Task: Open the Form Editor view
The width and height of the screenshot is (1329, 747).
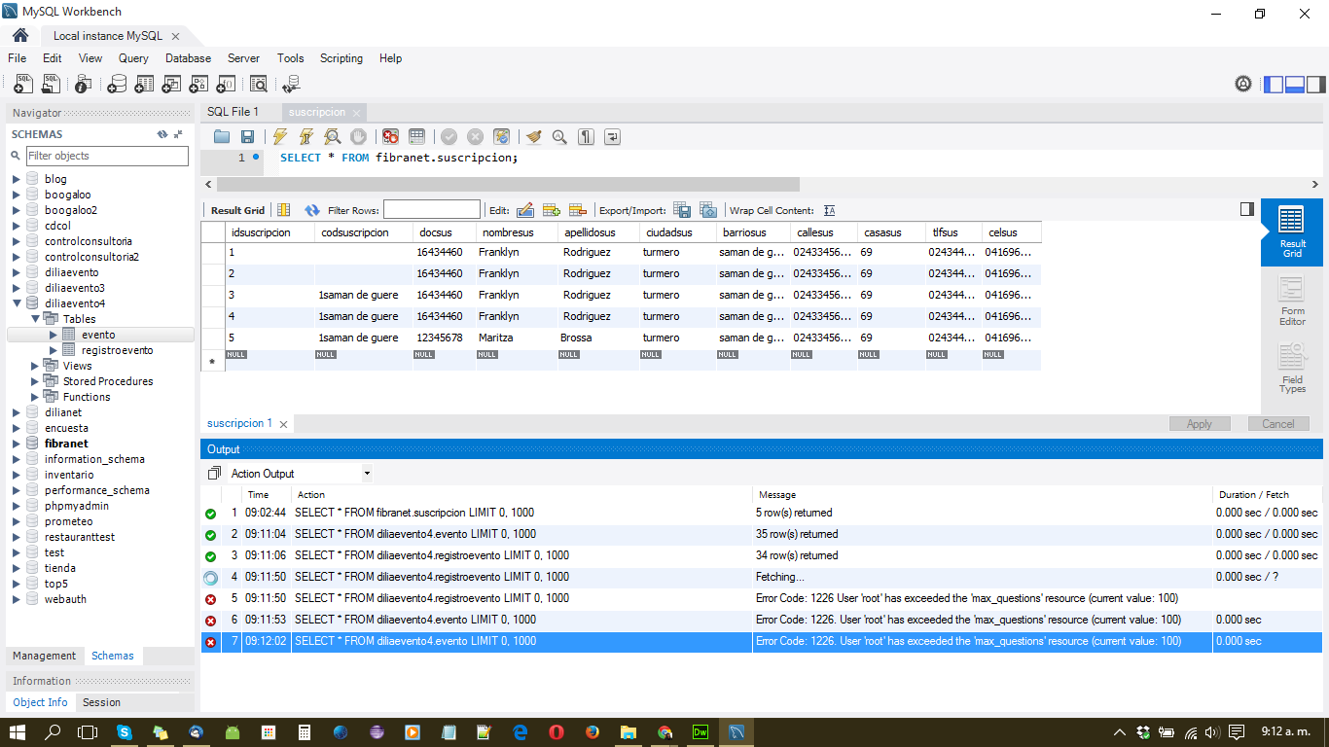Action: pos(1292,301)
